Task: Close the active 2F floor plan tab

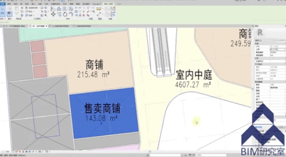Action: click(x=46, y=26)
